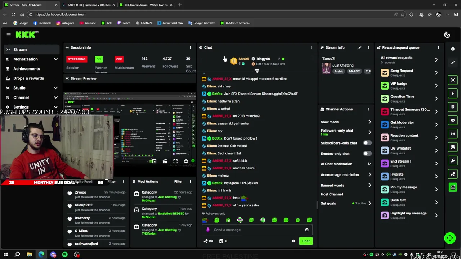Open Reward request queue three-dot menu
The image size is (461, 259).
tap(438, 47)
